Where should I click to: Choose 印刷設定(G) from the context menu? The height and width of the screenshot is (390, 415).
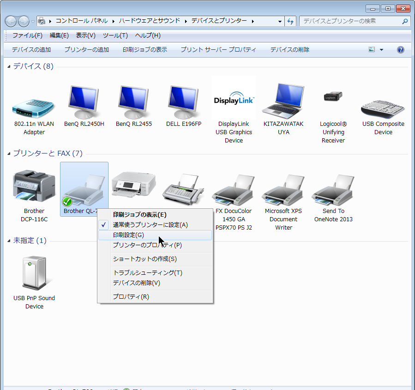[155, 235]
